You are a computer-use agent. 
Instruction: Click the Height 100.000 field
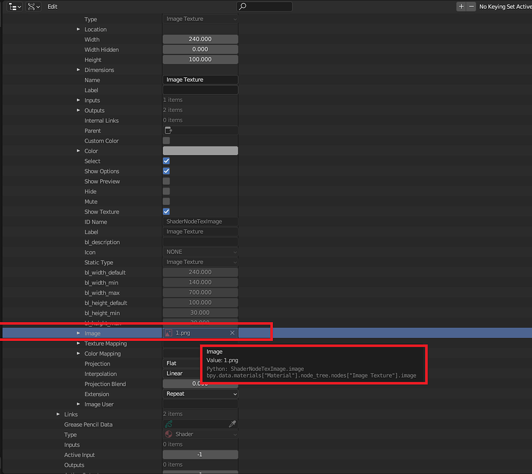tap(200, 60)
